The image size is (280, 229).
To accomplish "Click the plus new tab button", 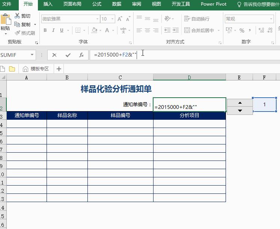I will tap(59, 69).
